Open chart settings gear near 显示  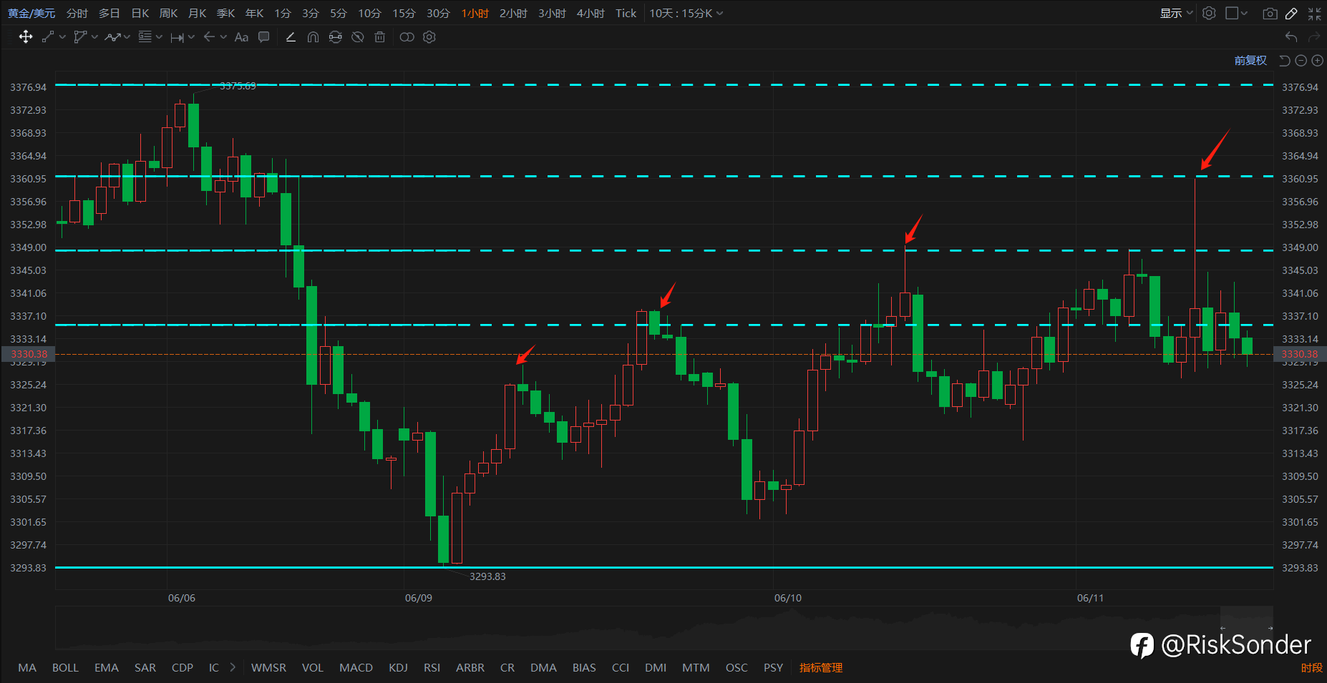1209,13
